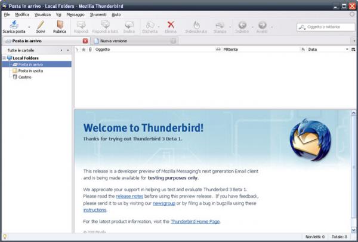The width and height of the screenshot is (358, 242).
Task: Sort by the star column header
Action: click(x=84, y=50)
